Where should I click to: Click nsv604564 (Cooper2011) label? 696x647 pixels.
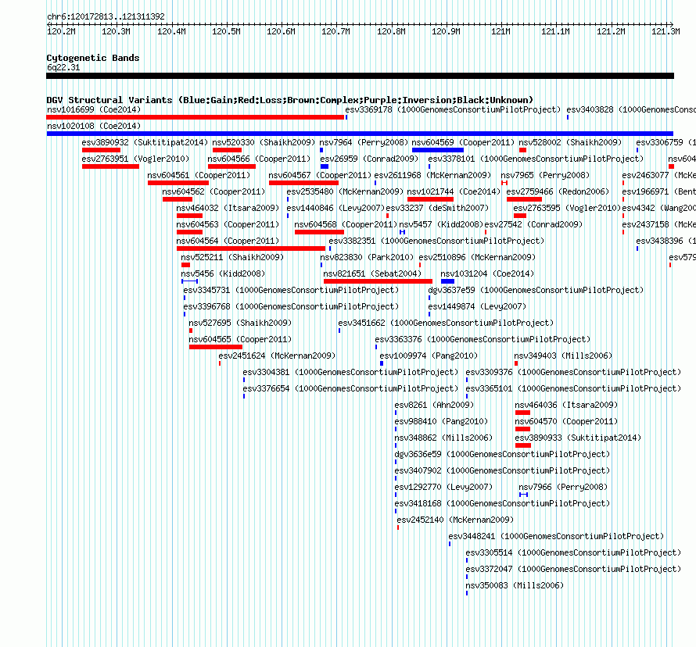pos(228,241)
